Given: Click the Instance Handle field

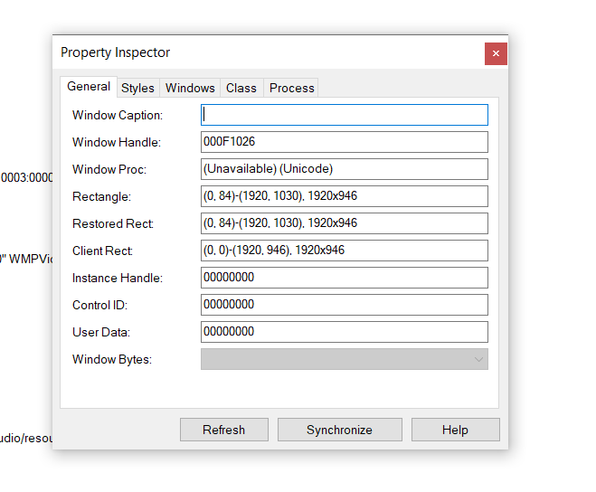Looking at the screenshot, I should pos(344,278).
